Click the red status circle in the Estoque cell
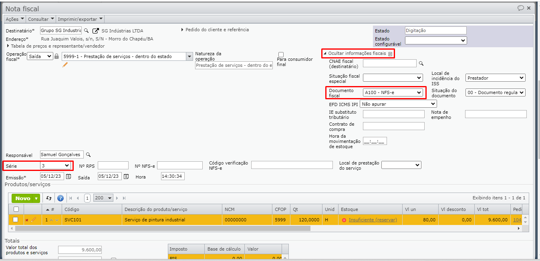 [344, 220]
